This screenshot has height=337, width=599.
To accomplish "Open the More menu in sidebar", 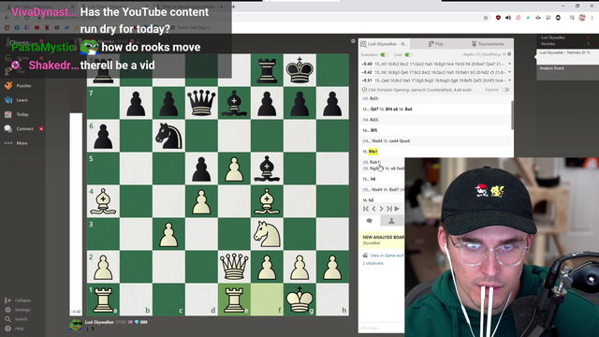I will click(x=16, y=143).
